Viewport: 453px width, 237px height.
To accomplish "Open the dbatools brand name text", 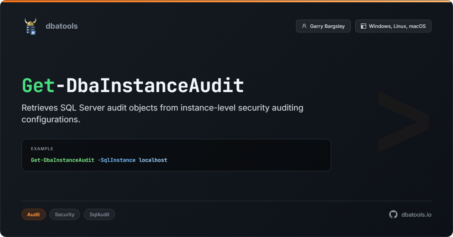I will (x=62, y=26).
